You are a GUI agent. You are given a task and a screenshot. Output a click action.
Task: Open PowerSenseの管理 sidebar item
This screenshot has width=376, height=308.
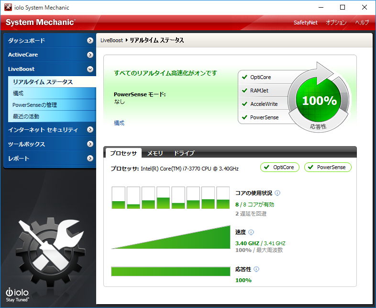coord(52,105)
